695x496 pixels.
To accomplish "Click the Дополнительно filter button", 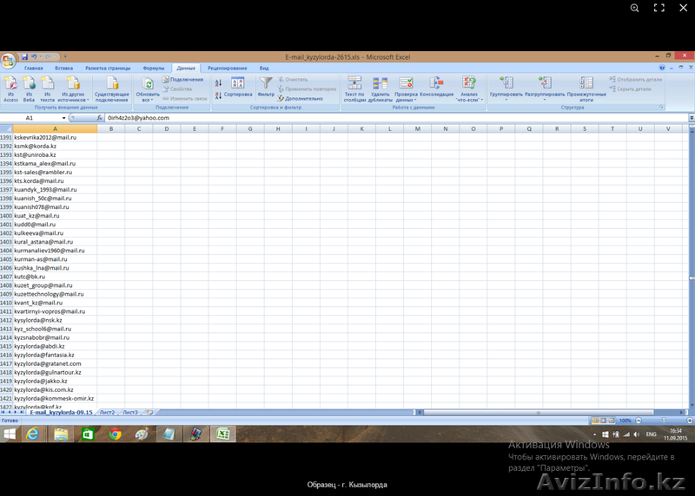I will pyautogui.click(x=301, y=98).
